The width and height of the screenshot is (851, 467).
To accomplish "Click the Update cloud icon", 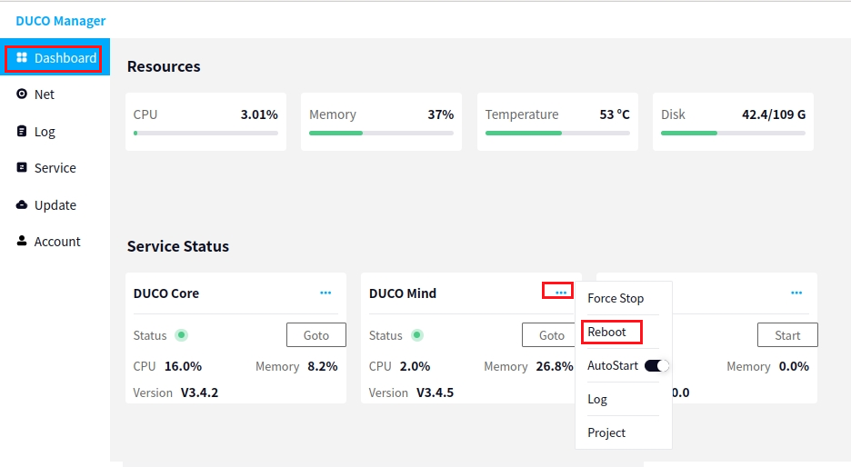I will 22,205.
